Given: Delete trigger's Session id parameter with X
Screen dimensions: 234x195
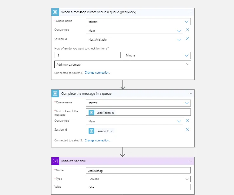Looking at the screenshot, I should click(187, 39).
